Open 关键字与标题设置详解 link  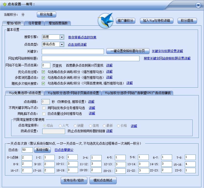(x=167, y=51)
